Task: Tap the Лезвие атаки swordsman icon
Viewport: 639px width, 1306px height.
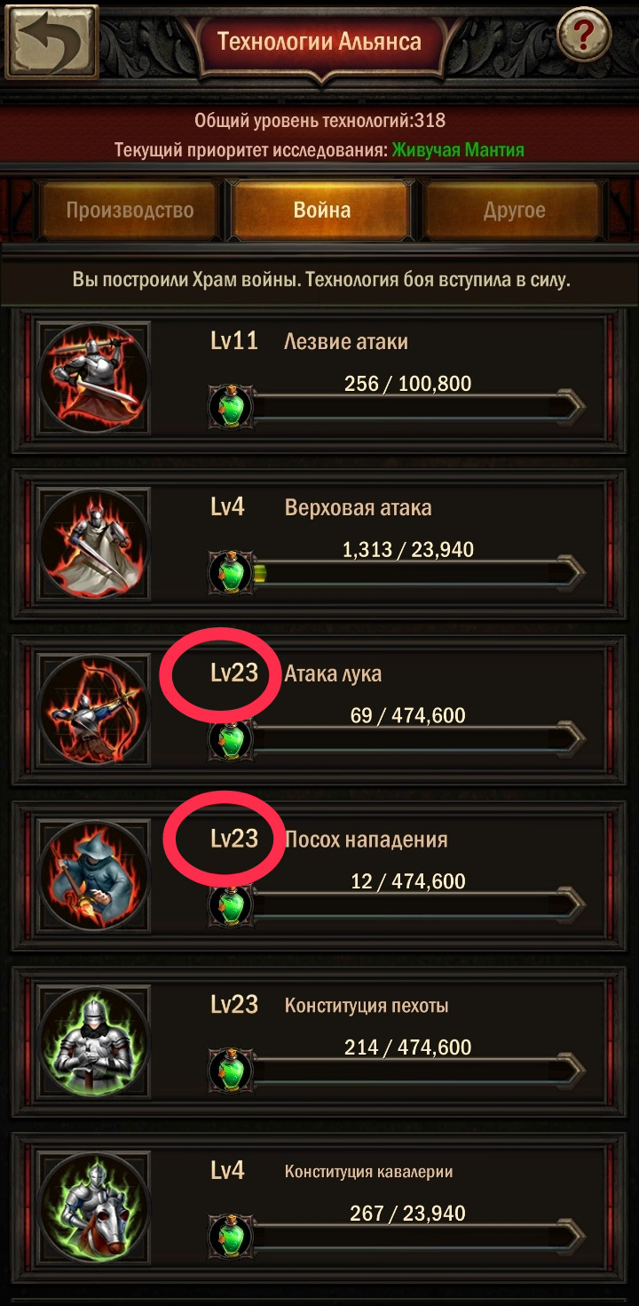Action: coord(94,378)
